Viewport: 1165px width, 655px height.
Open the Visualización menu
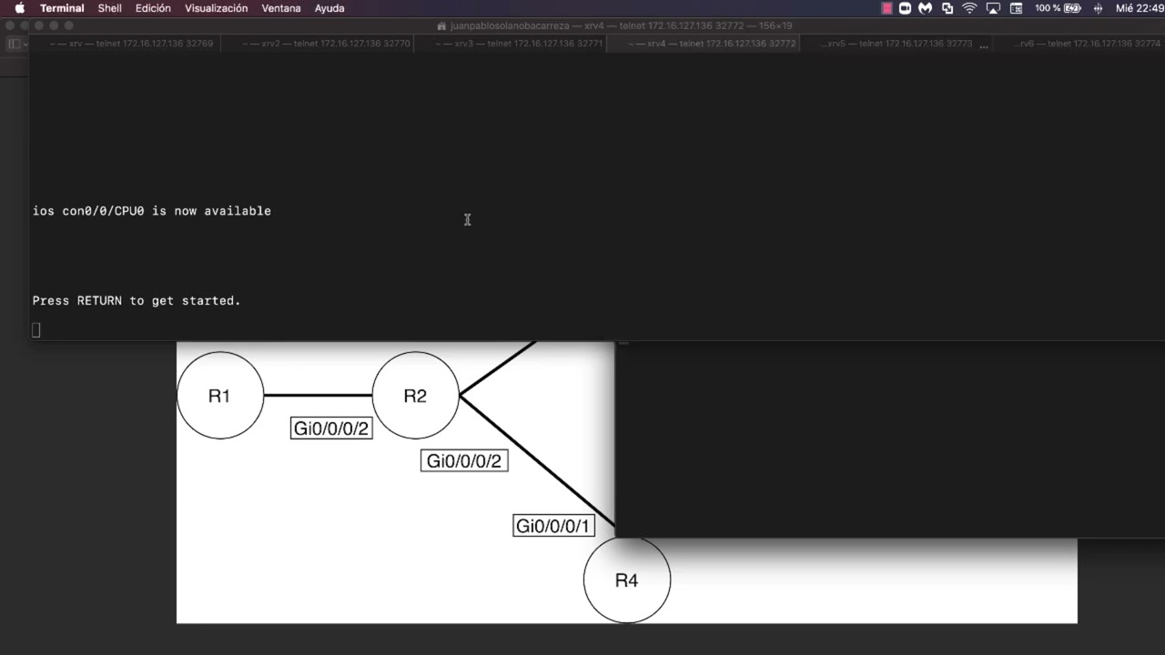pos(216,8)
